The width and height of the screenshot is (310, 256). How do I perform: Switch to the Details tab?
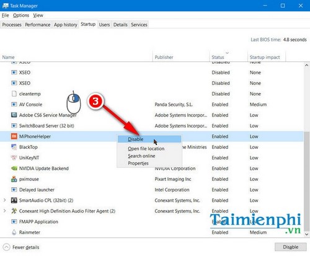(120, 25)
